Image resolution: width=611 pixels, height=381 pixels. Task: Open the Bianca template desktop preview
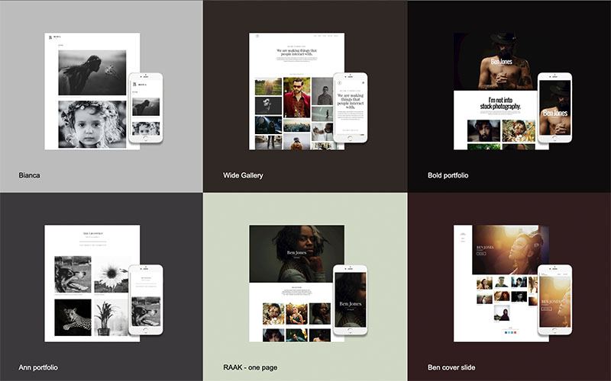92,91
